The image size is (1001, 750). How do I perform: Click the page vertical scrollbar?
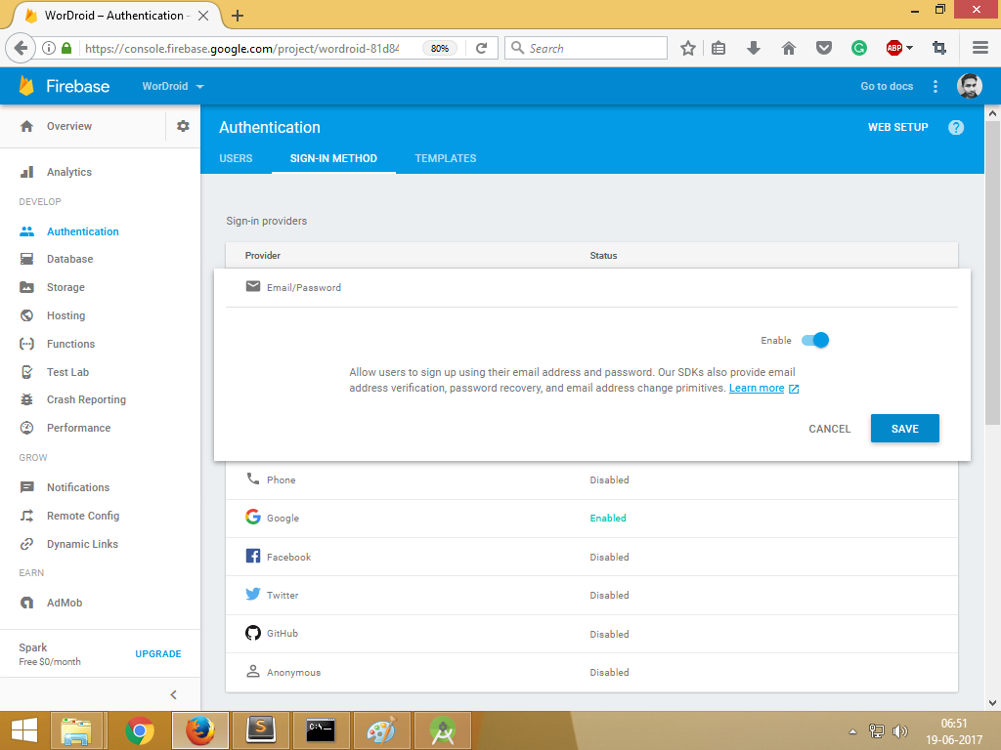(x=992, y=273)
